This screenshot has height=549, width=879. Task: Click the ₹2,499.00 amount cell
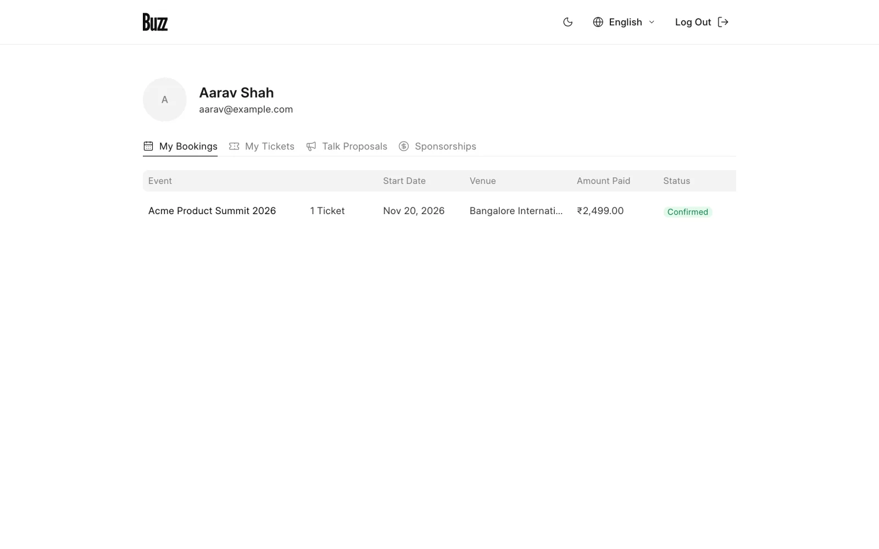(600, 211)
